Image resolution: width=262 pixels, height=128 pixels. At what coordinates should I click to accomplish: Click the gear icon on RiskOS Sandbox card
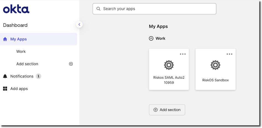215,65
